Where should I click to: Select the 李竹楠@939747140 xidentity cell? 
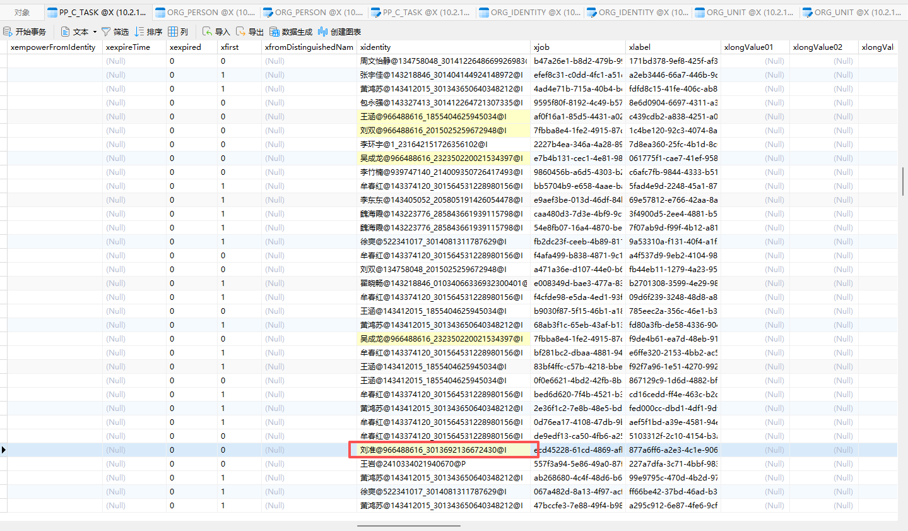tap(444, 172)
